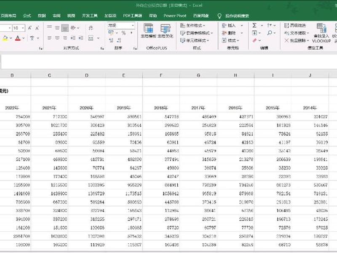Click the Clear eraser icon
The width and height of the screenshot is (337, 253).
(x=255, y=40)
